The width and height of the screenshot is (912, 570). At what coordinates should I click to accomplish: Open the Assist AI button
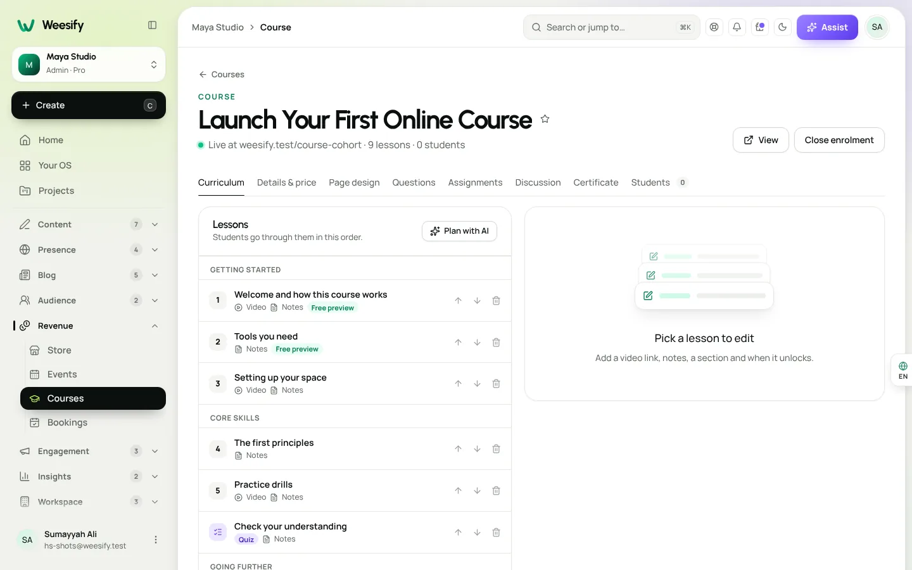click(x=827, y=27)
